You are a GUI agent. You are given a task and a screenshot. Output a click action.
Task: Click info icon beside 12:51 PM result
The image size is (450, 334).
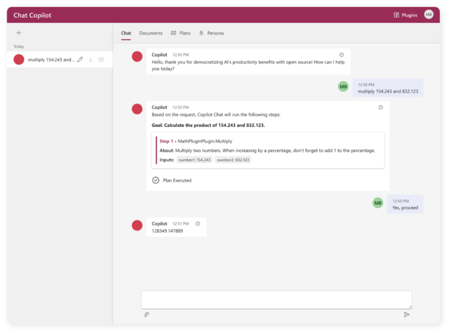198,224
